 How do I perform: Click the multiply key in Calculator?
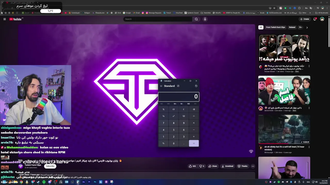click(x=194, y=123)
